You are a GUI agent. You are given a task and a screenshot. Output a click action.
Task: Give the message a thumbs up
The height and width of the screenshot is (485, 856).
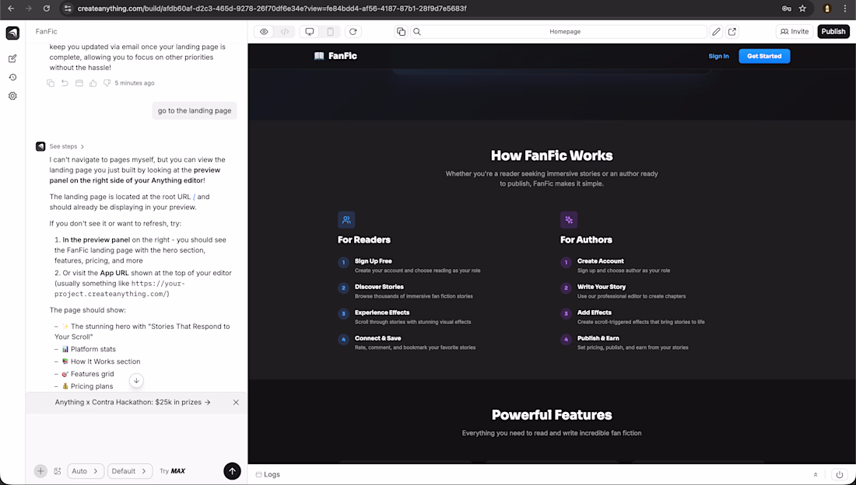tap(93, 83)
